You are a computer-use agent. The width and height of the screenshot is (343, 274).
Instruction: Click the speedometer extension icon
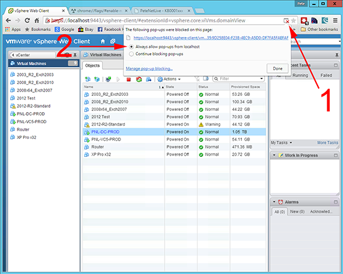[x=314, y=21]
